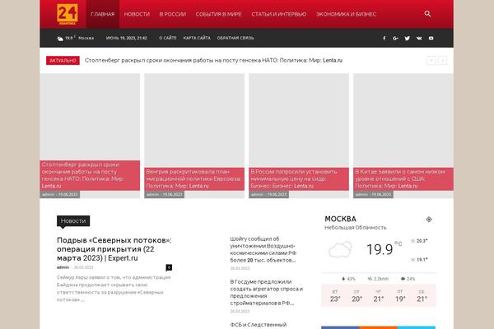Click the СР 20° forecast cell
Image resolution: width=494 pixels, height=329 pixels.
[x=357, y=296]
